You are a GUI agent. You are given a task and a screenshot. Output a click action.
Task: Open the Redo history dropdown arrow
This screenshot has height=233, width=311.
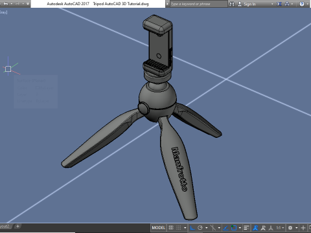point(23,4)
